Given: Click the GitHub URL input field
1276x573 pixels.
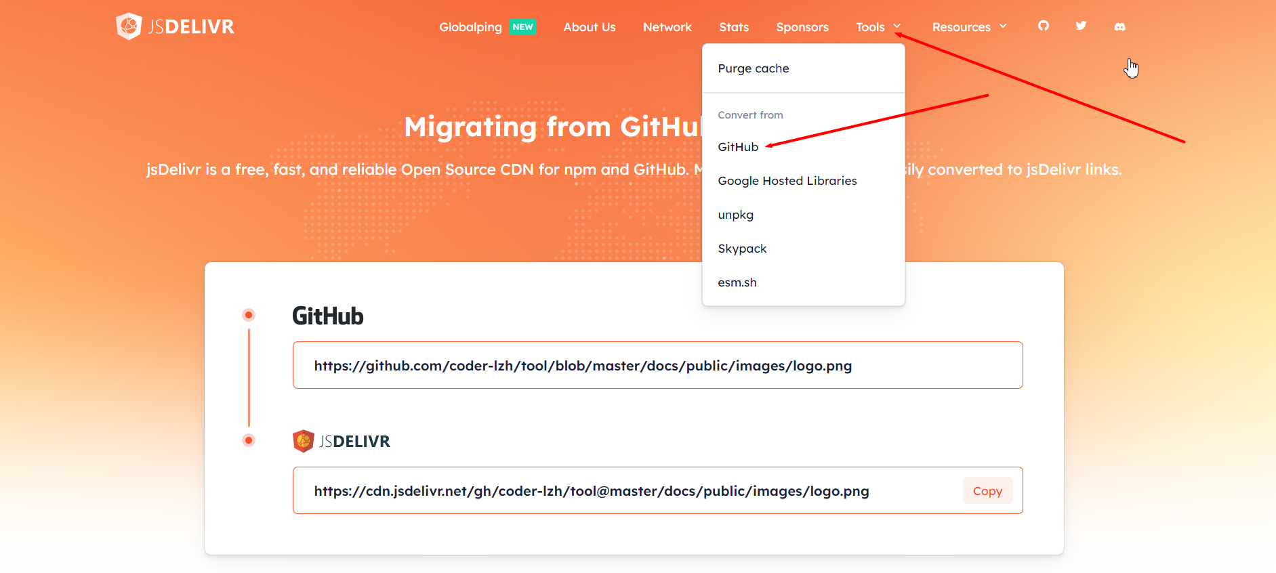Looking at the screenshot, I should pos(657,365).
